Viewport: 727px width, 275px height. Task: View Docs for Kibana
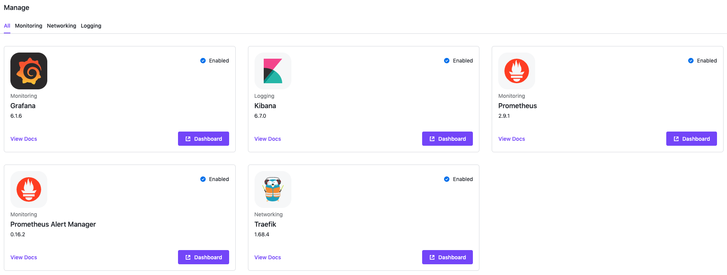(268, 139)
